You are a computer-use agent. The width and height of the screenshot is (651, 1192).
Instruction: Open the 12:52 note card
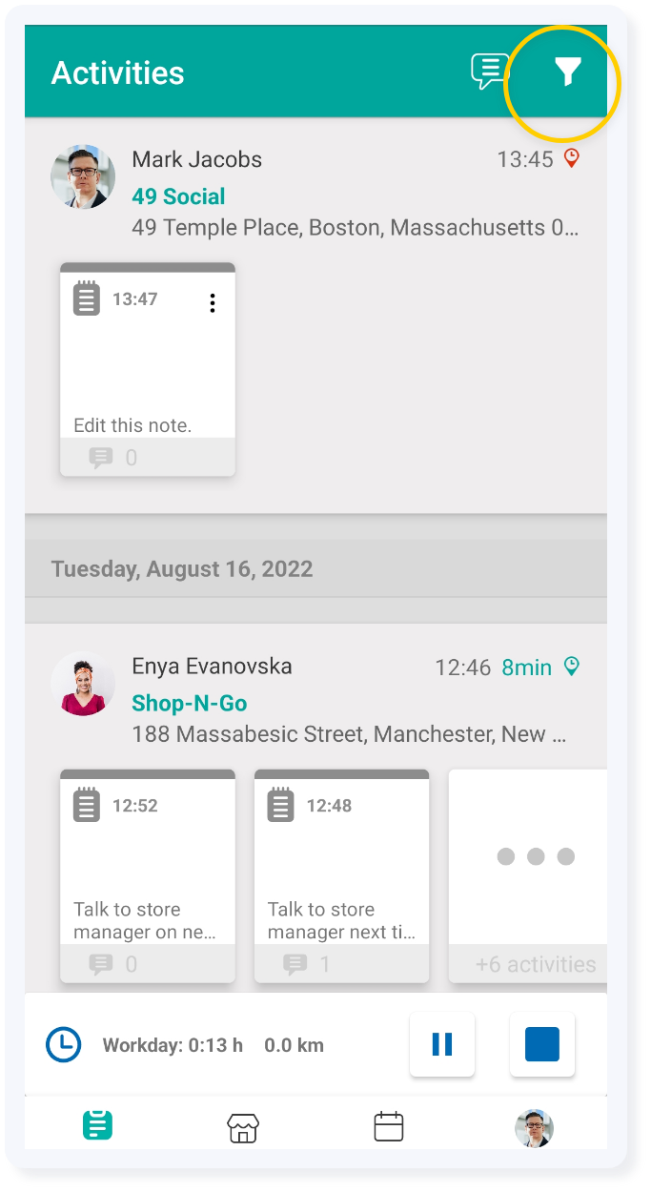tap(148, 876)
